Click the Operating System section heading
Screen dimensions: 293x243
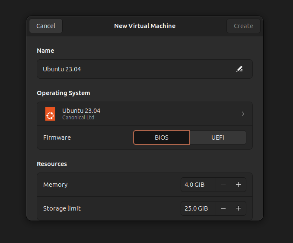pyautogui.click(x=64, y=93)
